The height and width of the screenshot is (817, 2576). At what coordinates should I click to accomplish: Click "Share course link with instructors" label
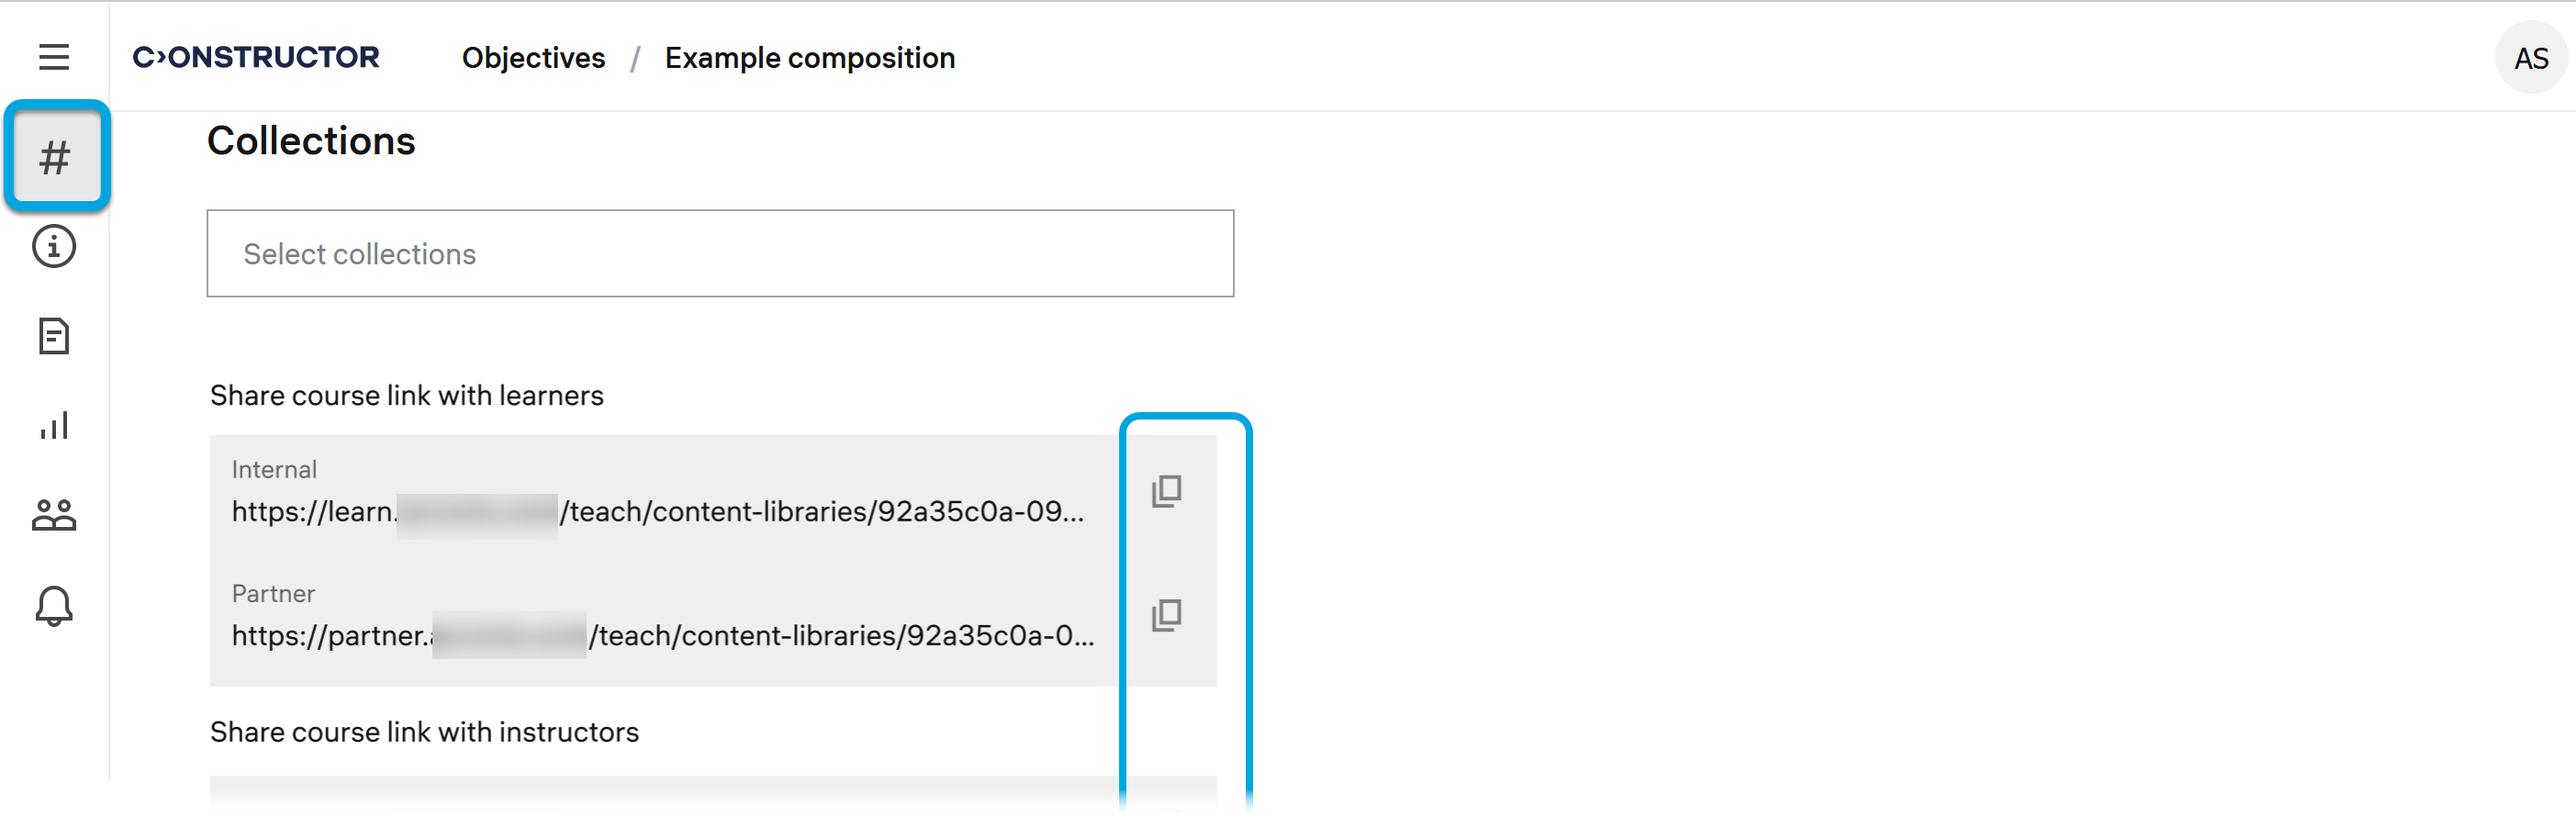pos(424,732)
